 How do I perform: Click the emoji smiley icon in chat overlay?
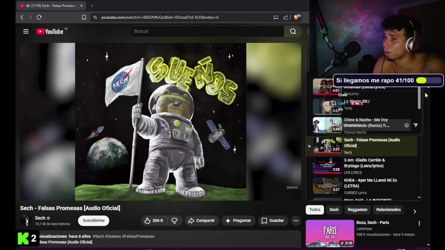(x=406, y=125)
